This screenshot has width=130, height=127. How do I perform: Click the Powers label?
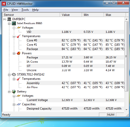[27, 53]
